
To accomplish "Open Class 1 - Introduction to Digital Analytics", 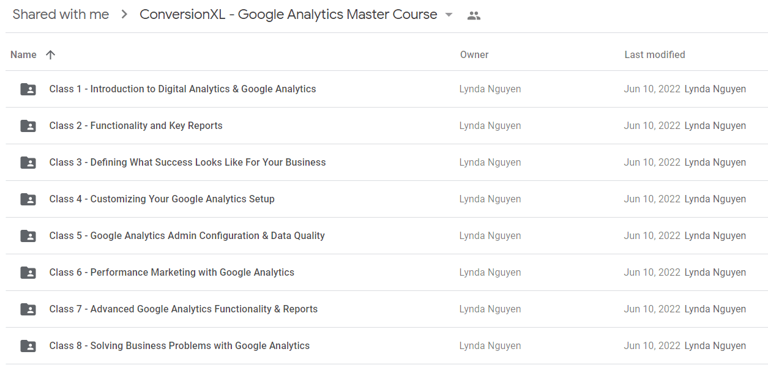I will (183, 89).
